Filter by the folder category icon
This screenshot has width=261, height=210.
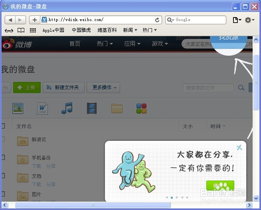click(x=117, y=108)
